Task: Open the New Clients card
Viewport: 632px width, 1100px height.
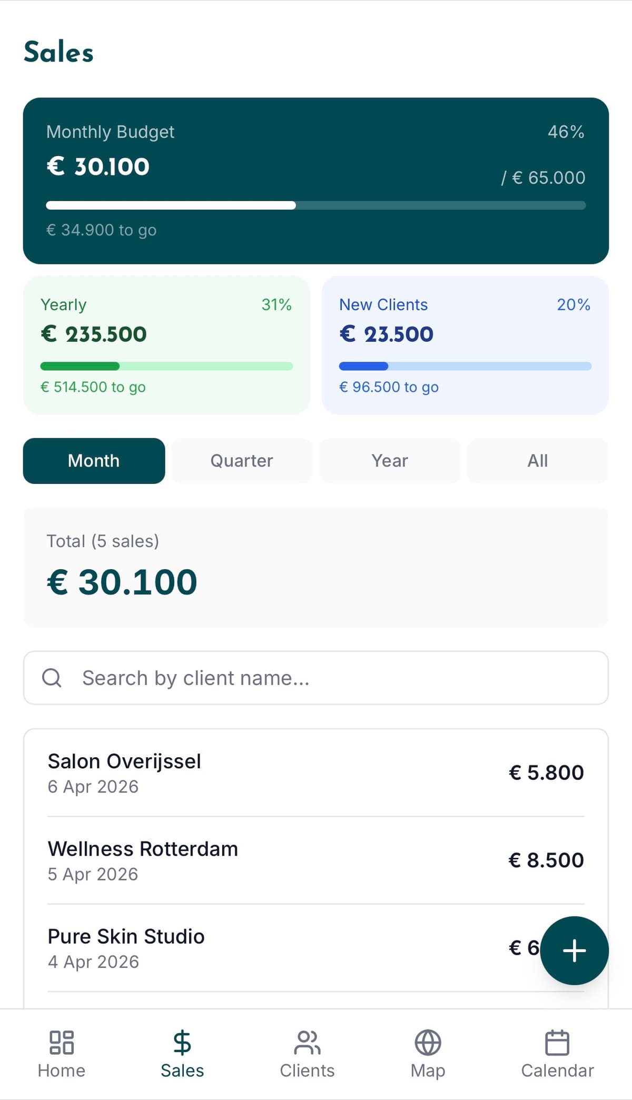Action: 465,345
